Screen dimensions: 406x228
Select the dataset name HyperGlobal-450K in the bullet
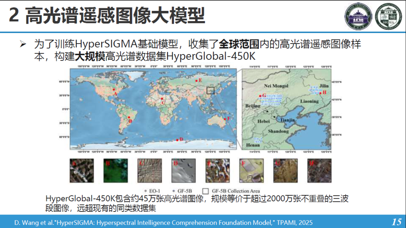click(x=211, y=56)
